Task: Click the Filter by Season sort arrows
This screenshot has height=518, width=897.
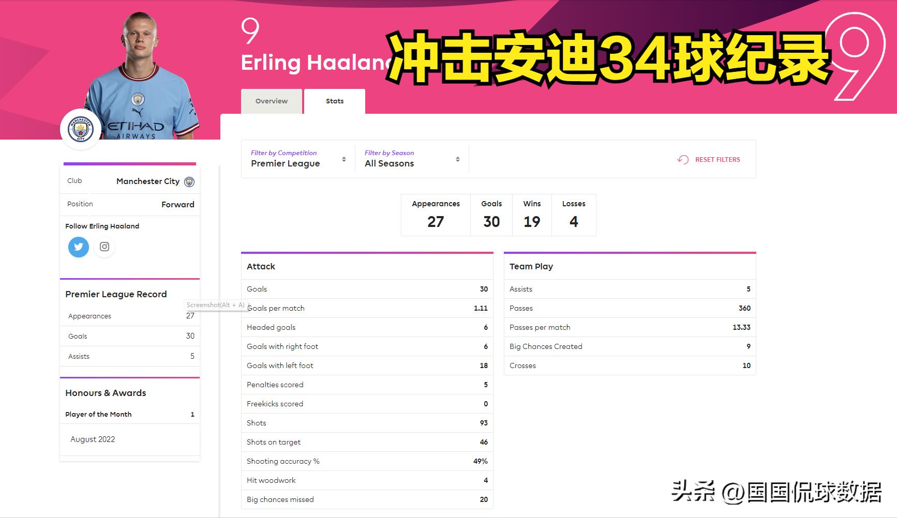Action: coord(458,159)
